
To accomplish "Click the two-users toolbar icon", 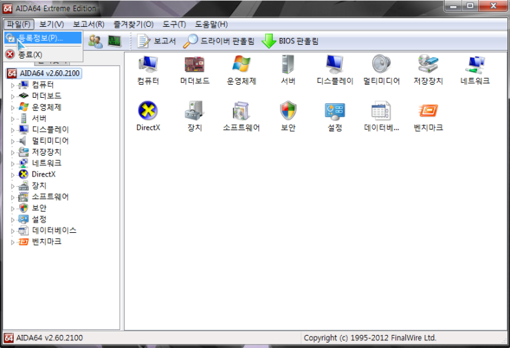I will [x=95, y=41].
